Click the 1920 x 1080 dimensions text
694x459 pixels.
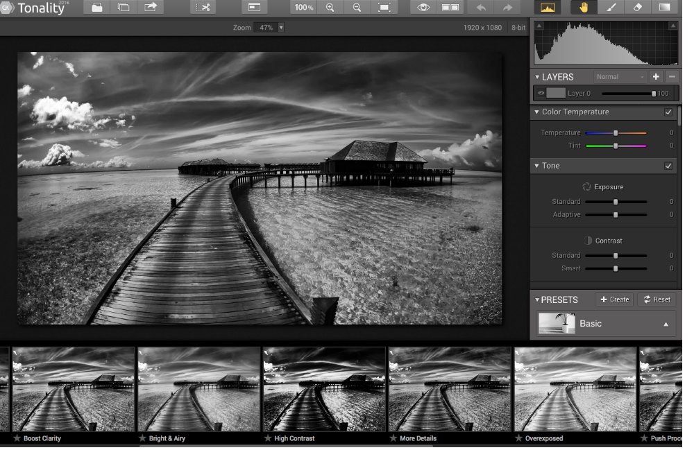click(482, 28)
